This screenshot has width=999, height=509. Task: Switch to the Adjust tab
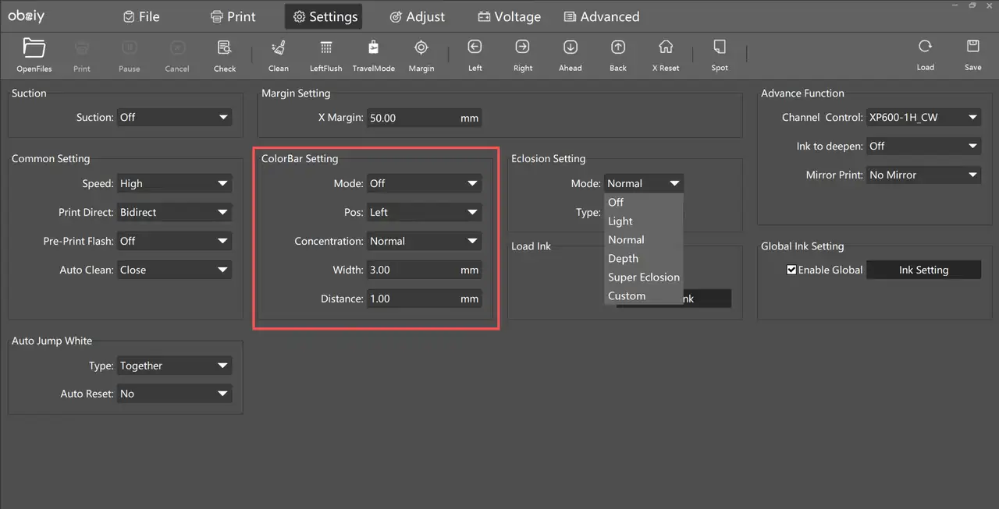(x=417, y=16)
